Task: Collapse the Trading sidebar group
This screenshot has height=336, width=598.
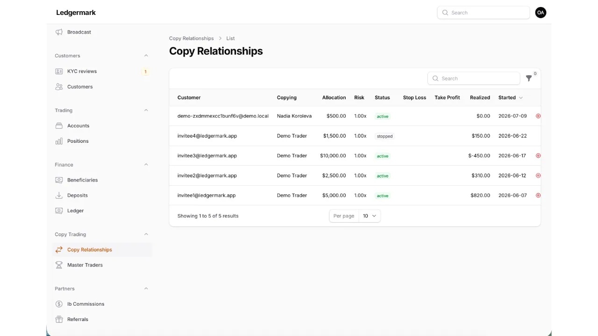Action: [146, 110]
